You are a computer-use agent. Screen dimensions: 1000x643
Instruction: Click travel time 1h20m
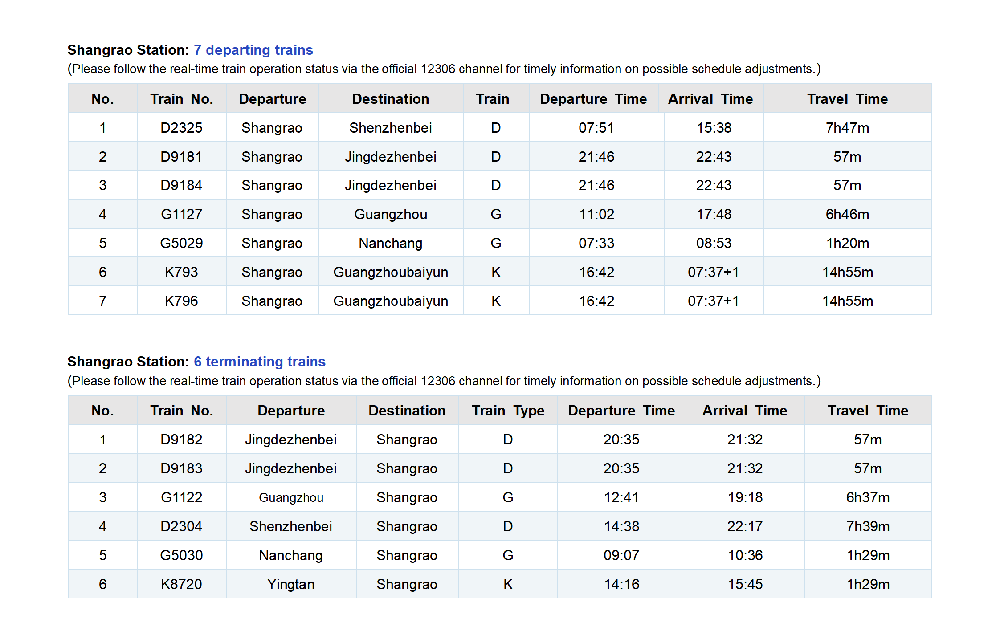(847, 243)
